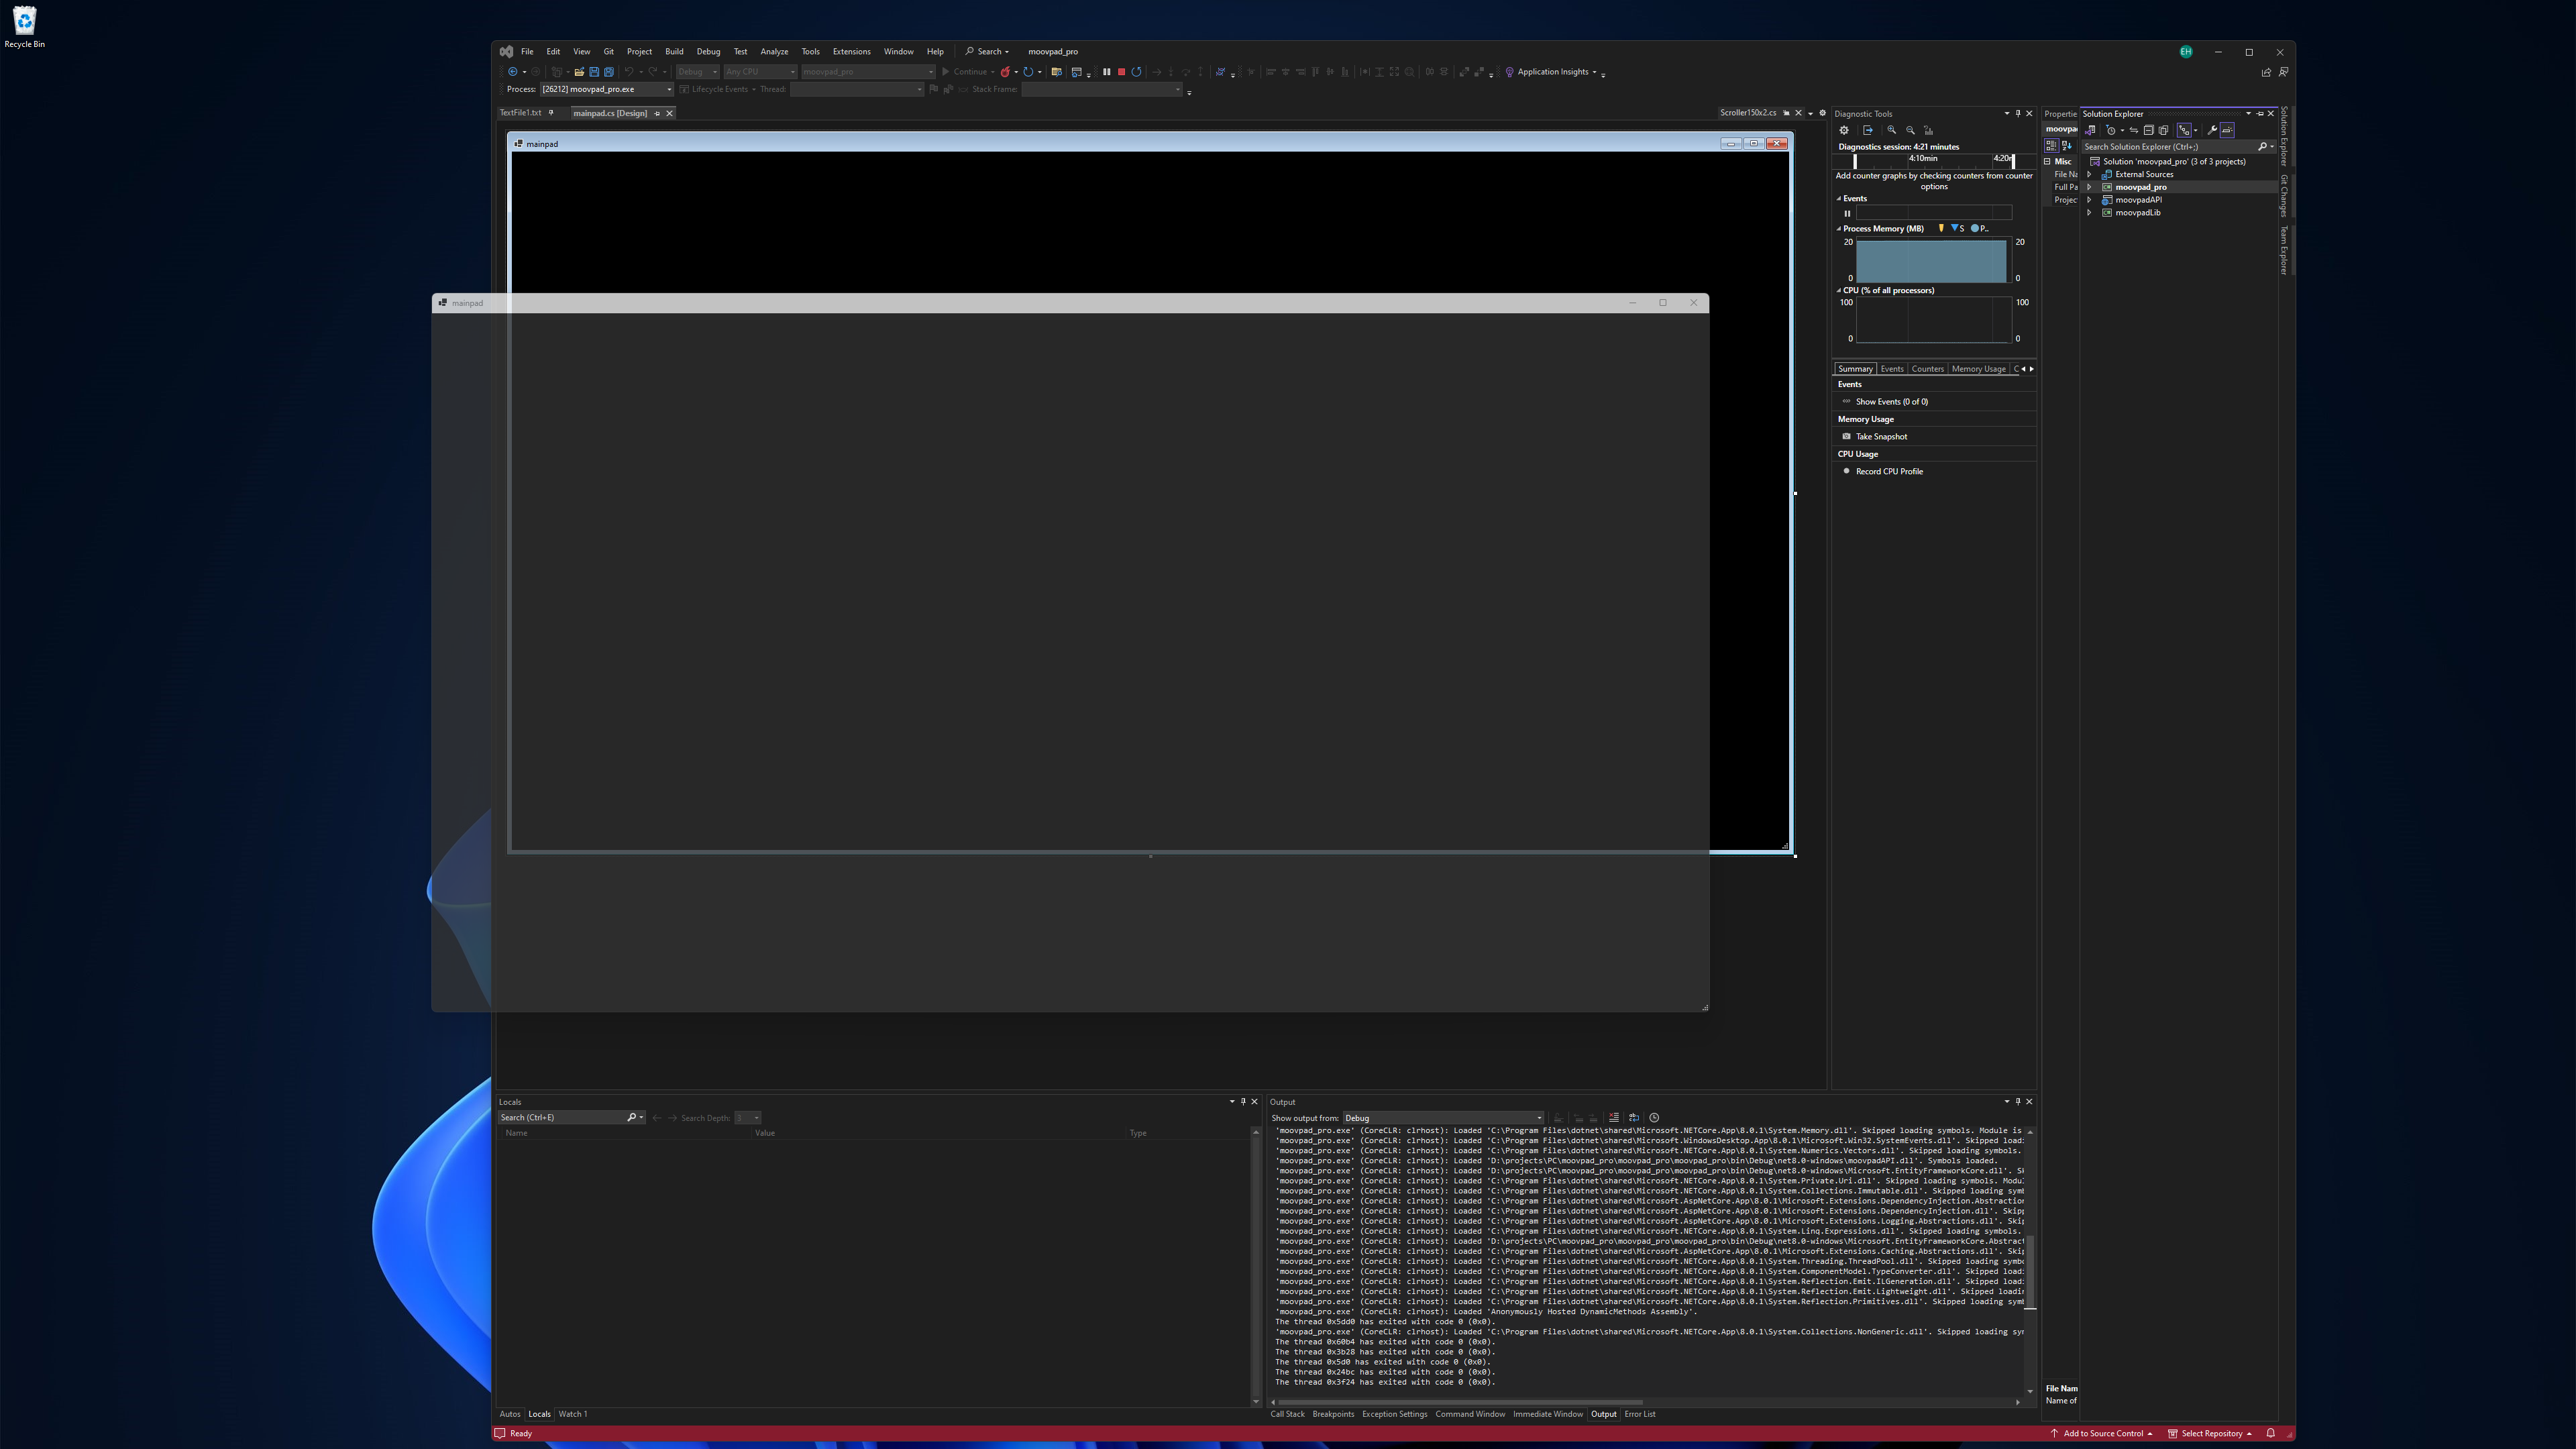The image size is (2576, 1449).
Task: Collapse the Misc category in Properties
Action: pyautogui.click(x=2047, y=161)
